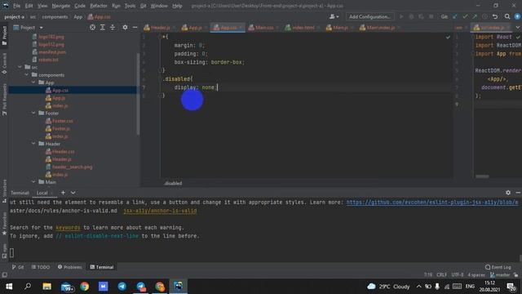
Task: Click the Git history clock icon
Action: click(x=485, y=16)
